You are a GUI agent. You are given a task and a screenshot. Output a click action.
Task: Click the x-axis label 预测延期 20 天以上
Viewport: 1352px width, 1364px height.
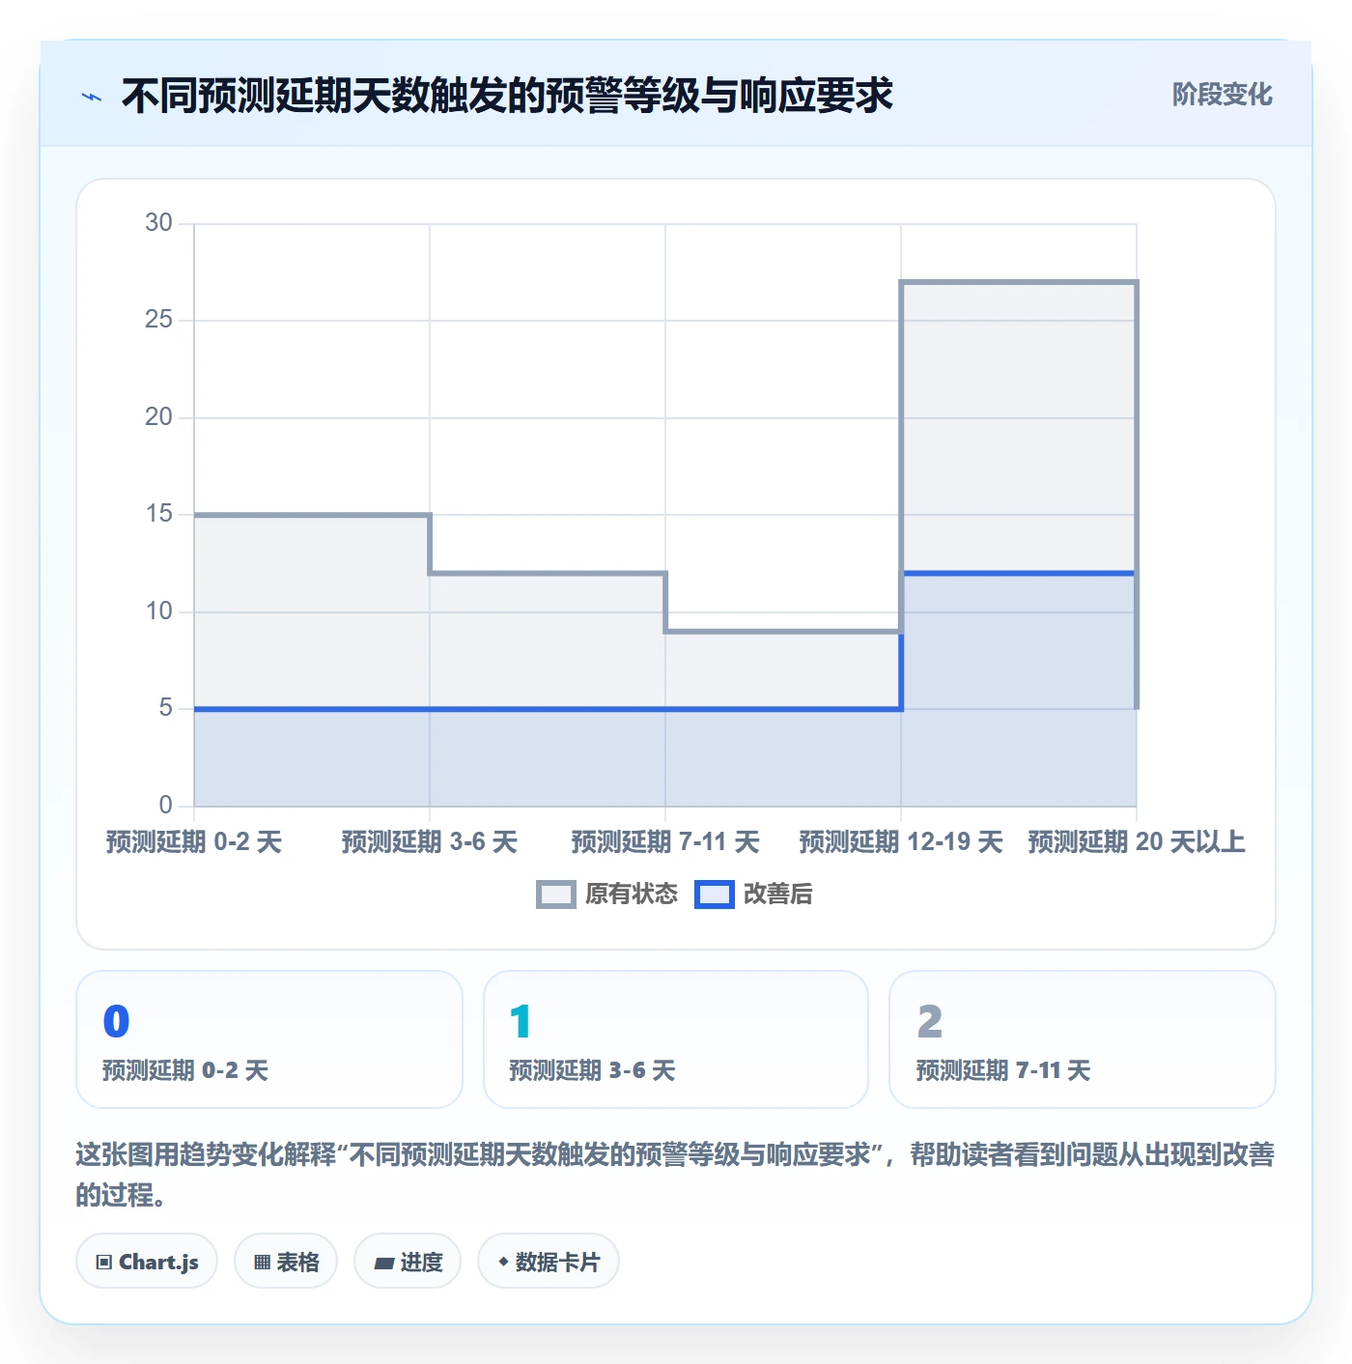(x=1137, y=842)
